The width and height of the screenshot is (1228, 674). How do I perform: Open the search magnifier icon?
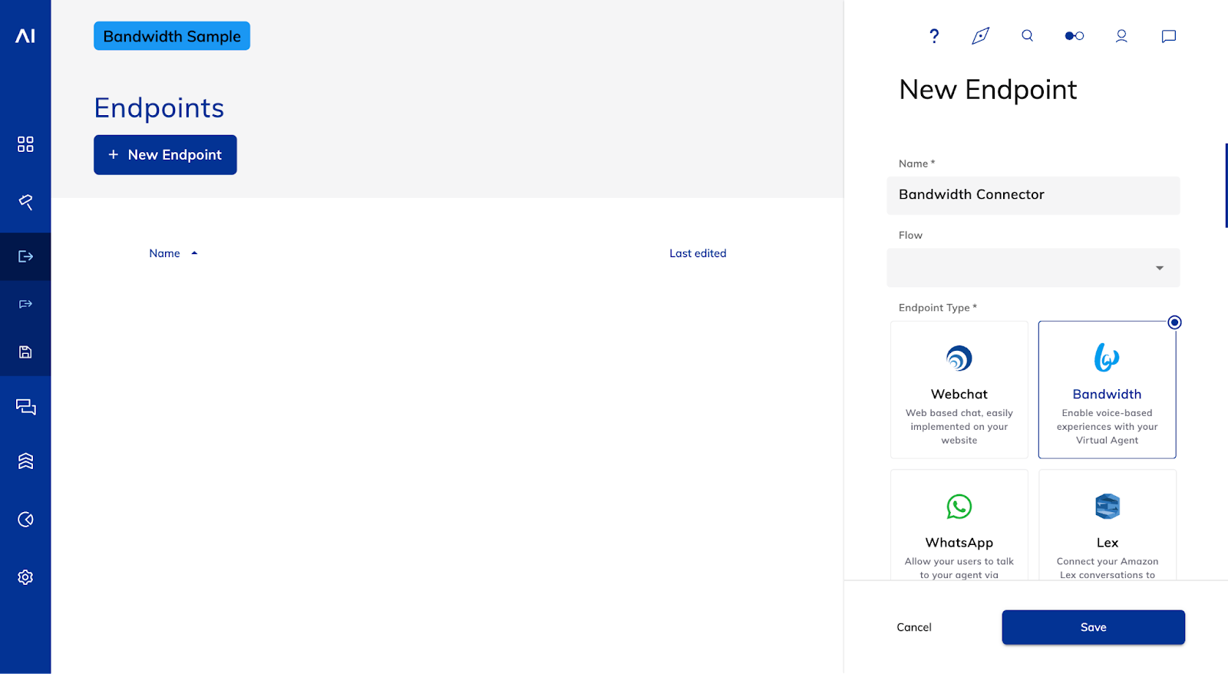tap(1028, 35)
